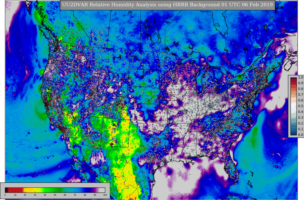This screenshot has width=304, height=200.
Task: Click the 0.3 label on the vertical colorbar
Action: (x=300, y=118)
